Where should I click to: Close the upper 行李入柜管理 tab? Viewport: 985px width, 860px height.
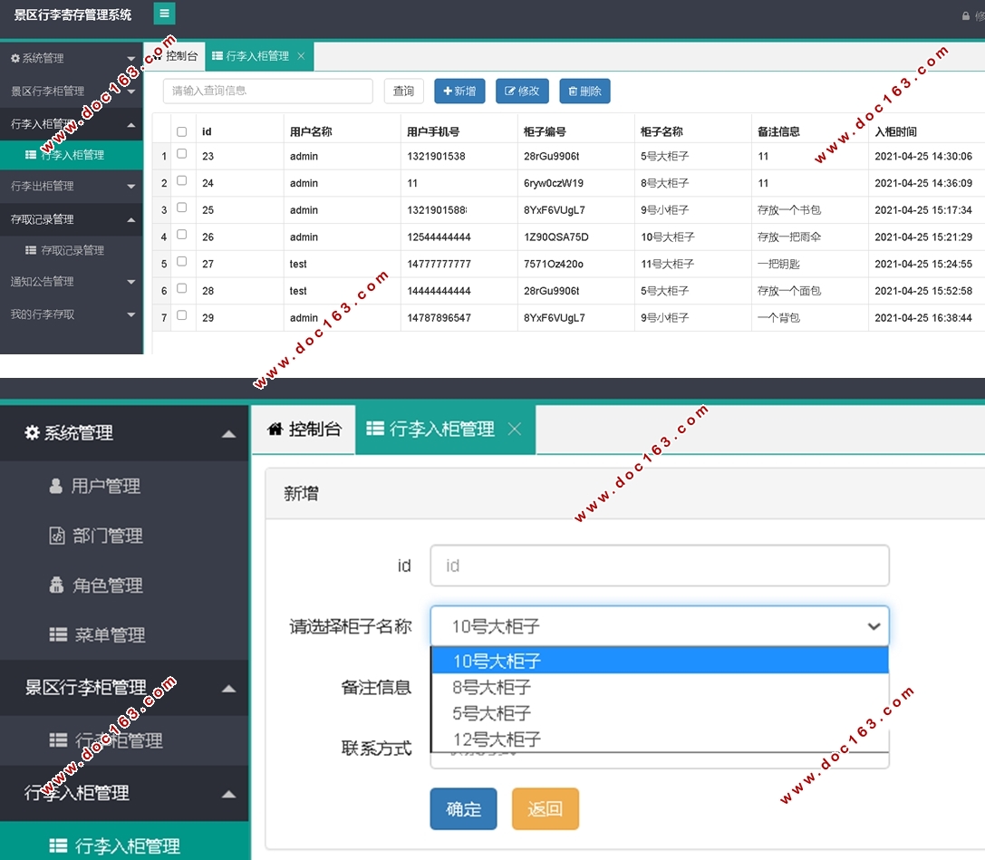pyautogui.click(x=301, y=56)
